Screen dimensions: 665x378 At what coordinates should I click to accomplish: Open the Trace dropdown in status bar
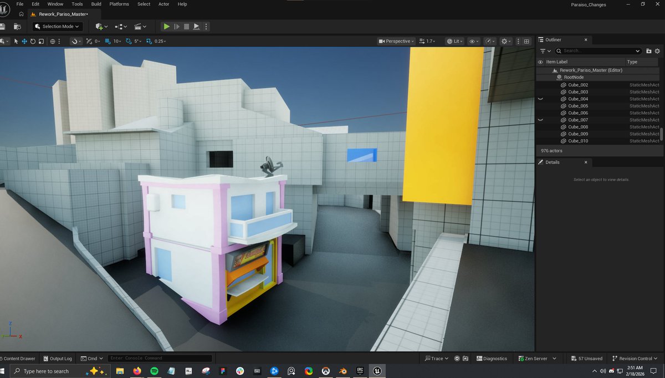coord(437,359)
